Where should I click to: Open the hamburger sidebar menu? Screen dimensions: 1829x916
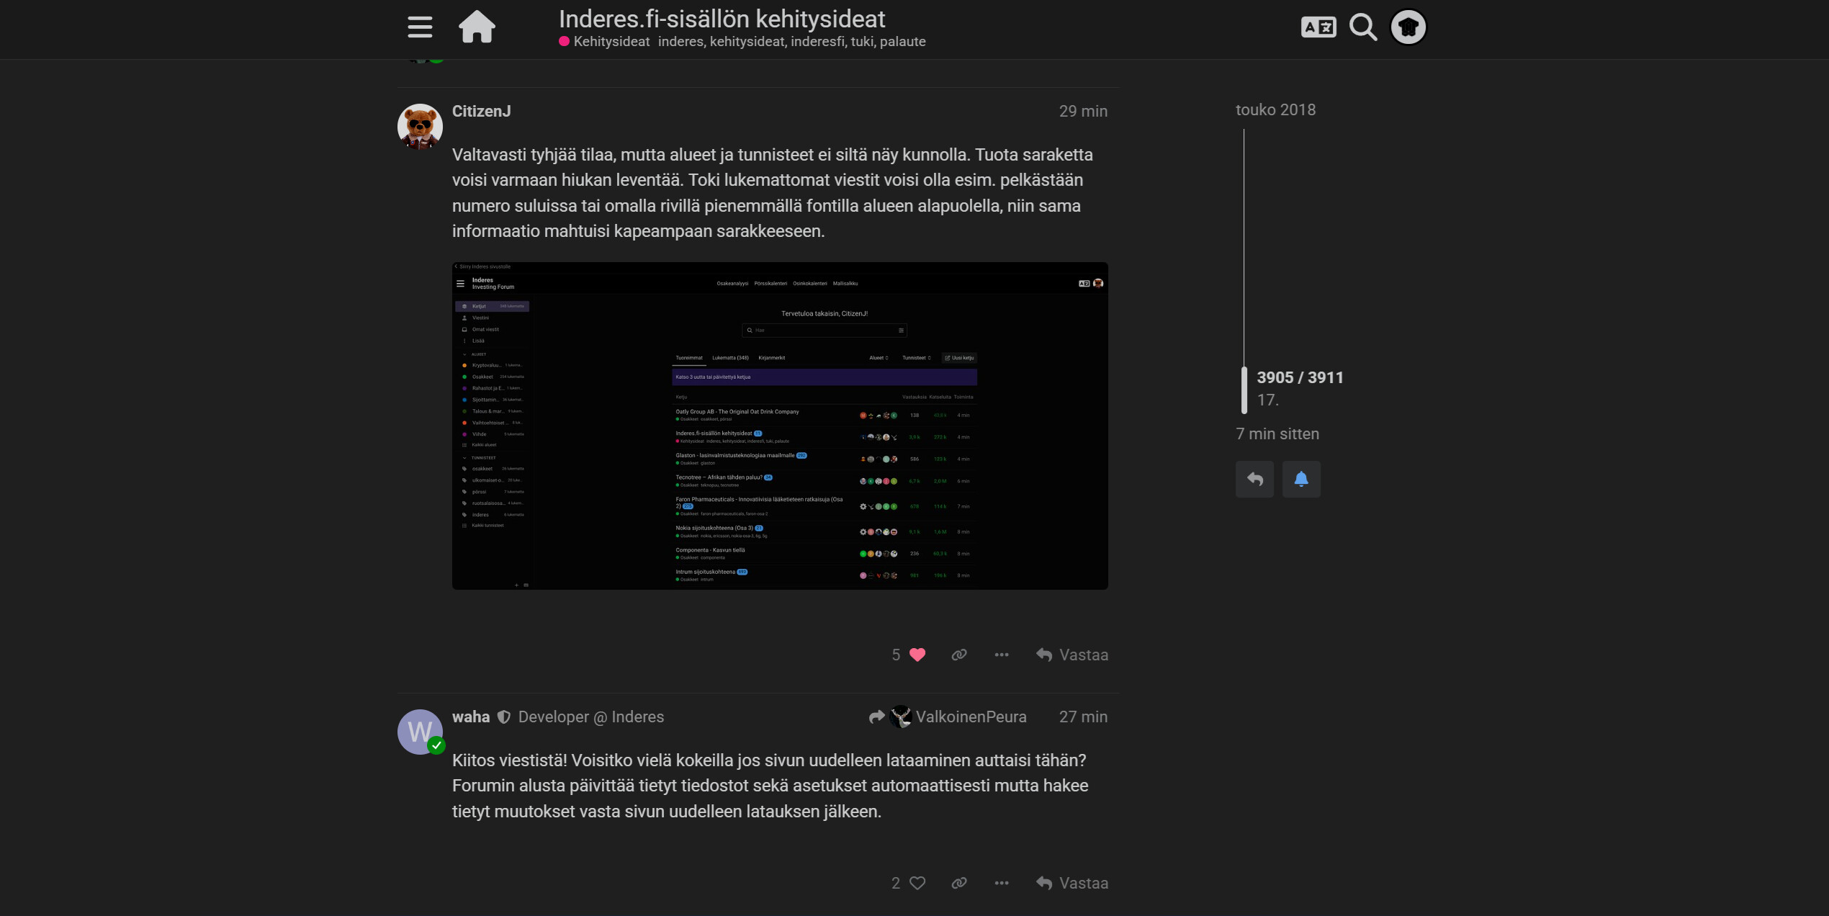(420, 27)
